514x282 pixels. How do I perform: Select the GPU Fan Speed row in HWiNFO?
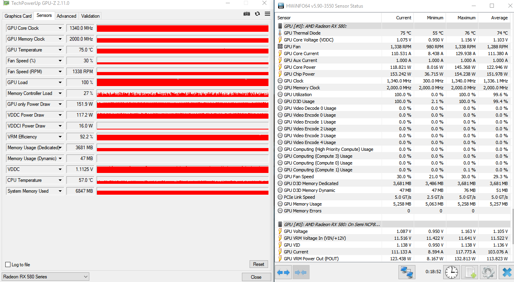393,177
